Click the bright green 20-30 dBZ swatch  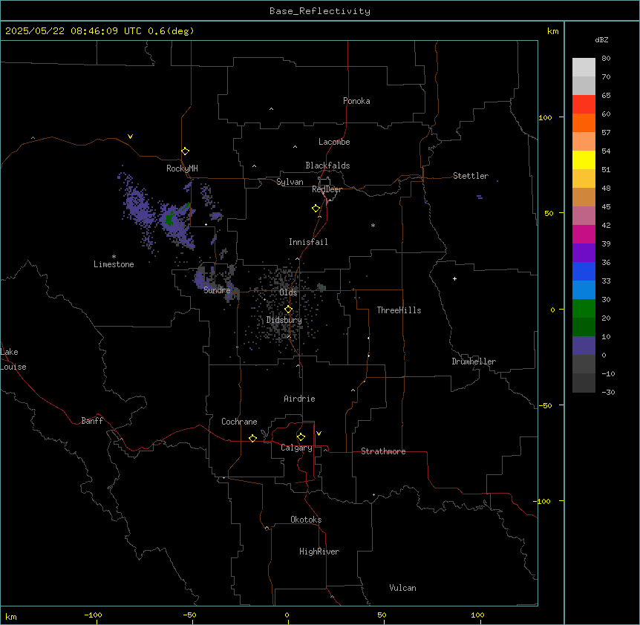coord(584,309)
